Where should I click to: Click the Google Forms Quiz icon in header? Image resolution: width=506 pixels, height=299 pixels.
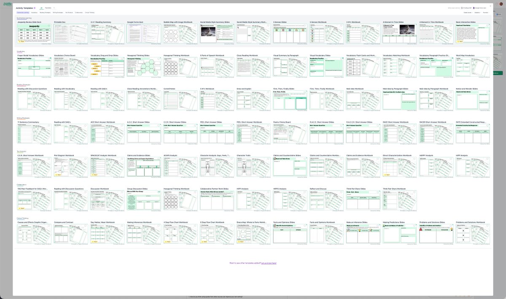point(474,8)
